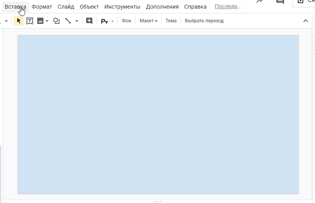315x203 pixels.
Task: Select the arrow cursor tool
Action: (18, 21)
